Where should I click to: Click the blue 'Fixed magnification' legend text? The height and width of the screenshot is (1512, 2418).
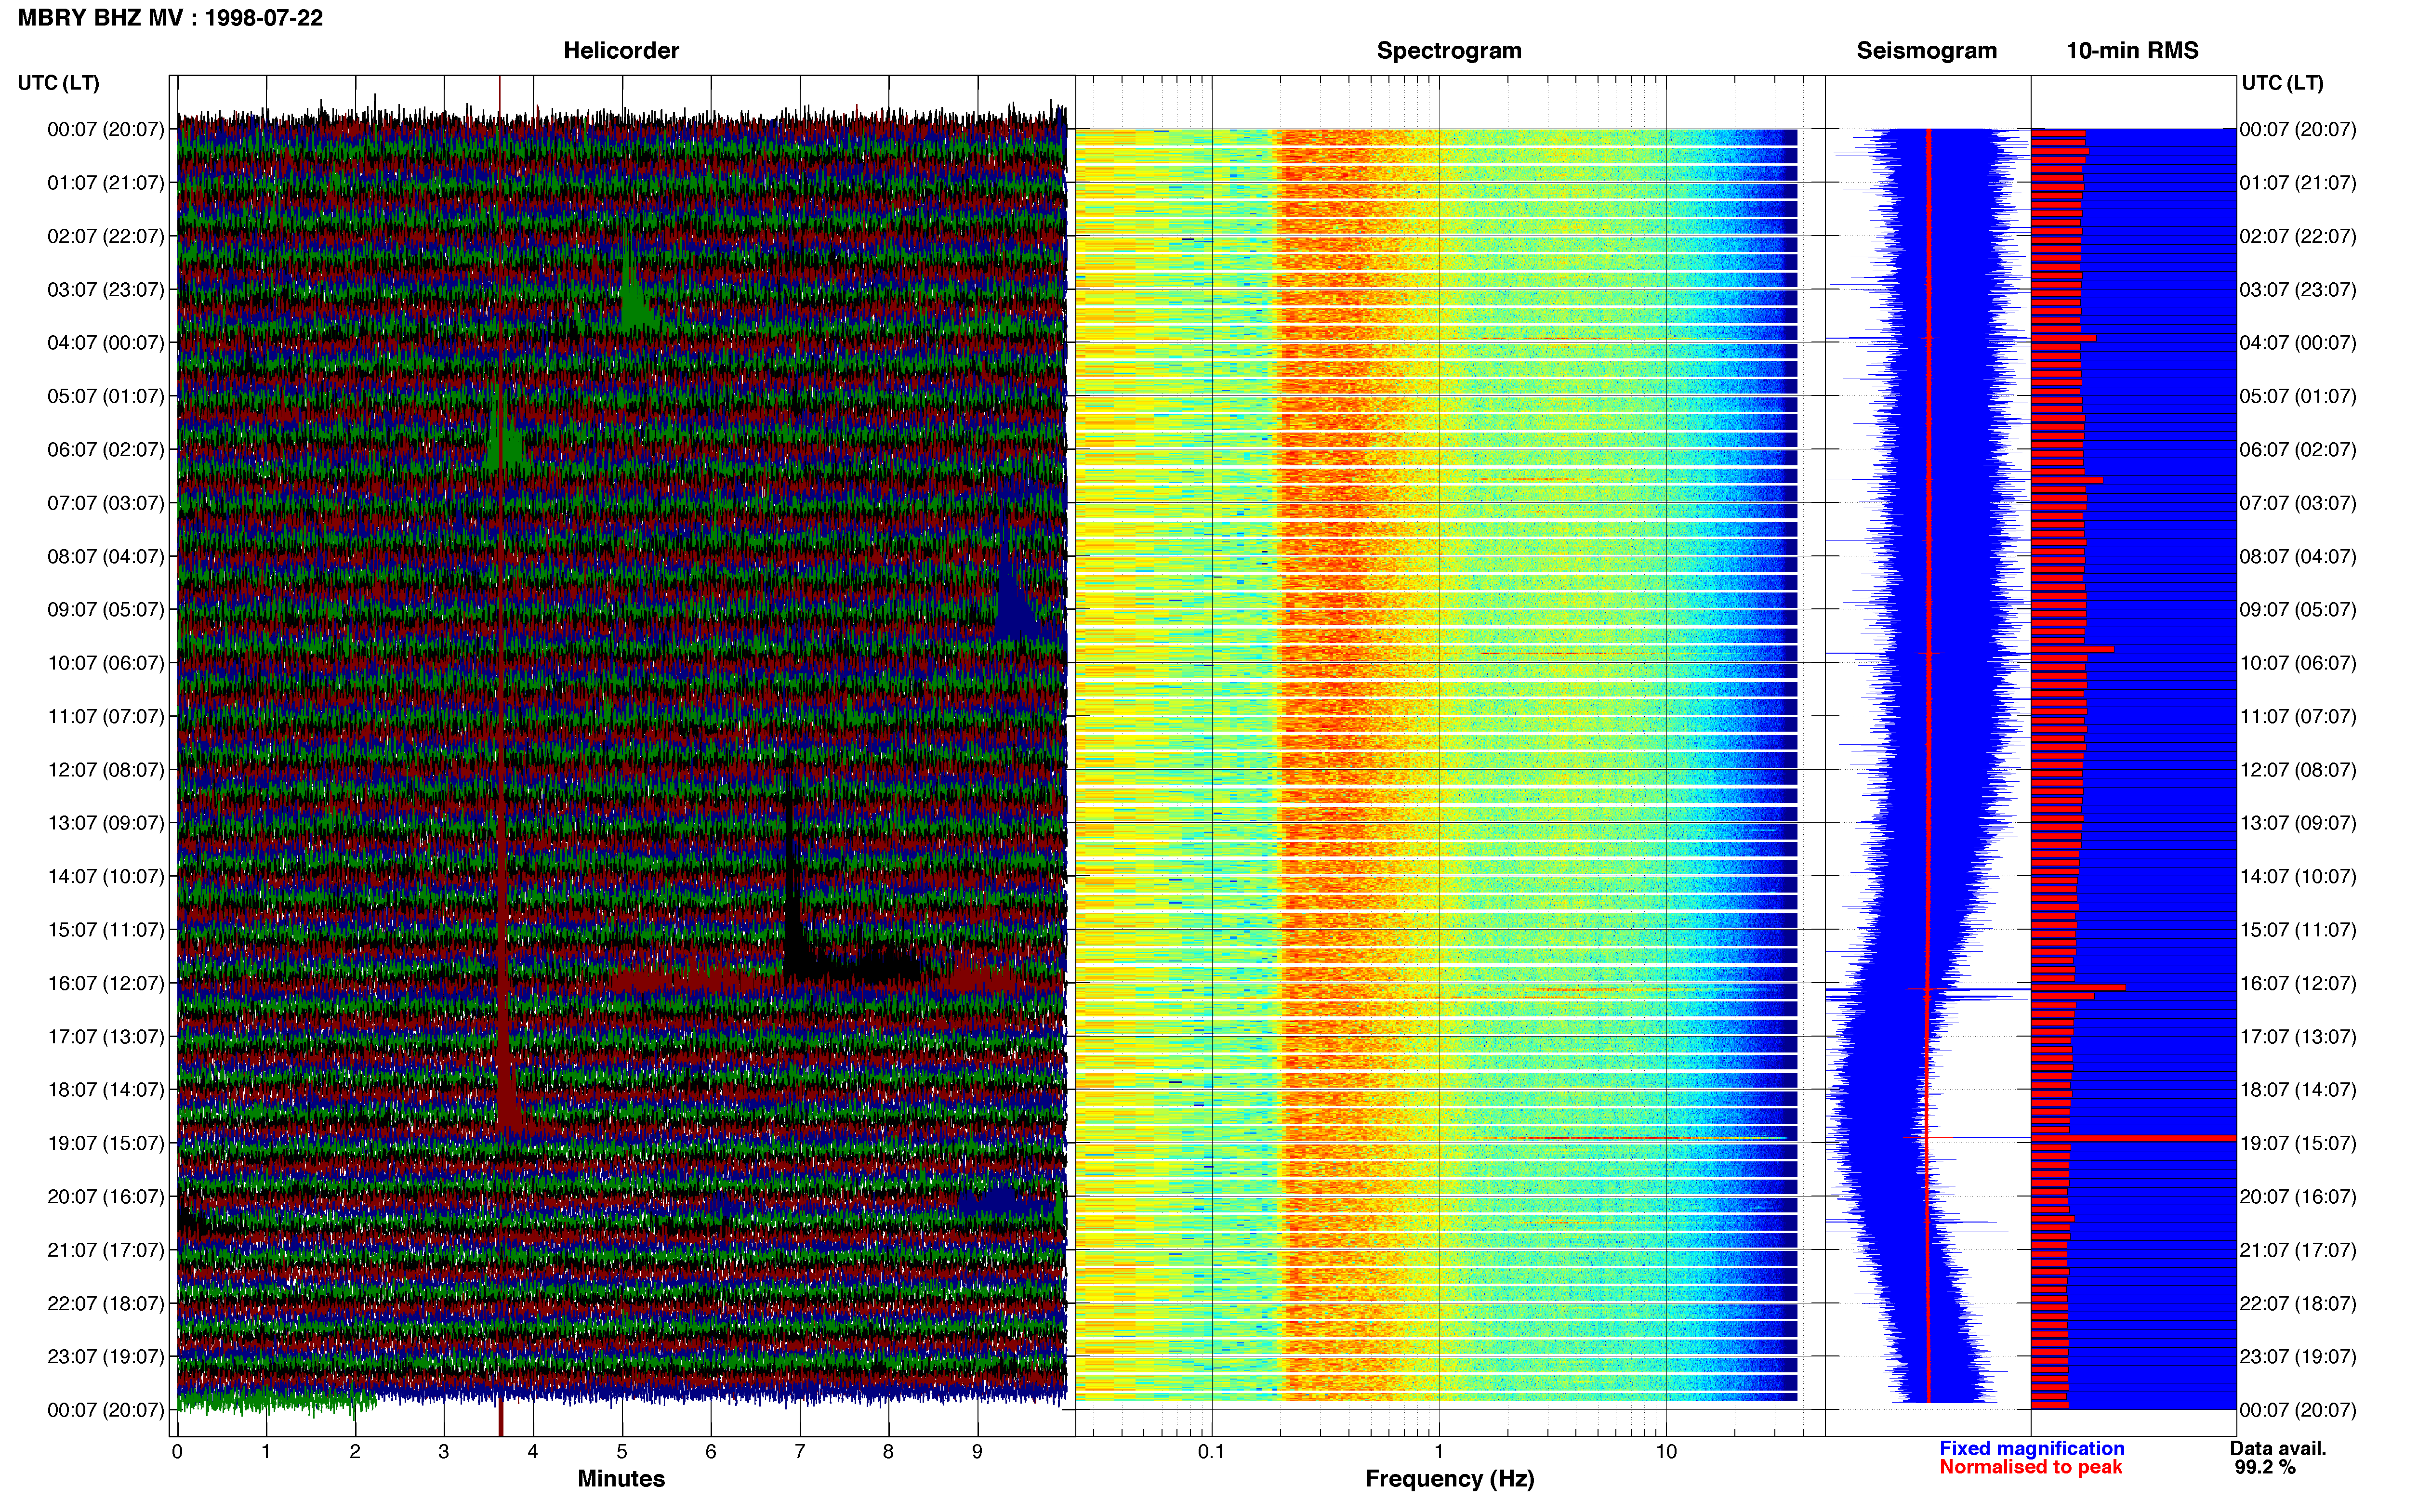[x=2032, y=1448]
